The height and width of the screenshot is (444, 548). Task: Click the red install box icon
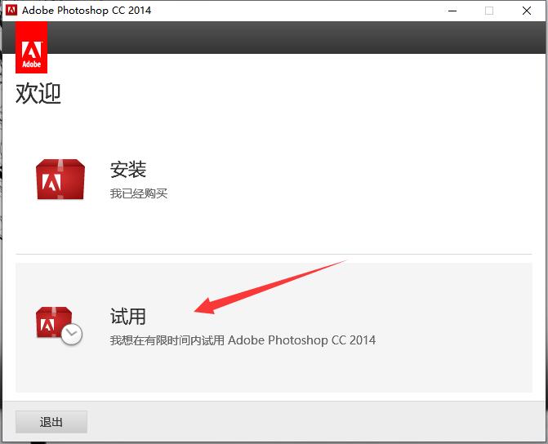tap(60, 180)
